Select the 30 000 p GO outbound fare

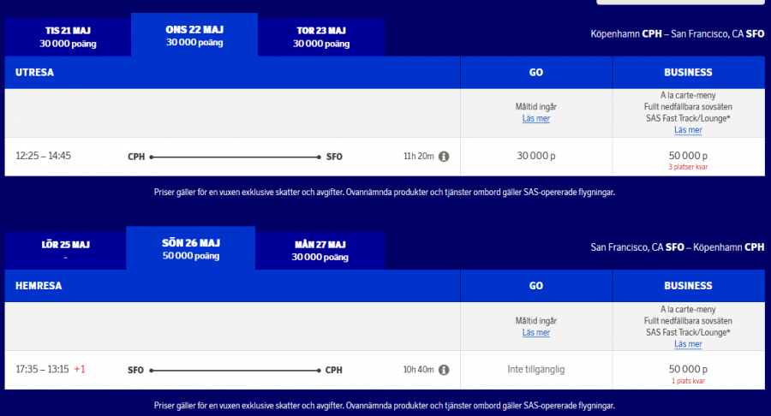[536, 157]
